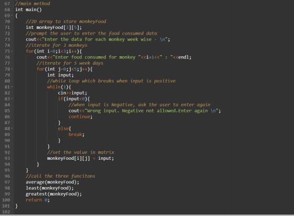Image resolution: width=294 pixels, height=216 pixels.
Task: Collapse the inner for loop fold at line 78
Action: click(12, 69)
